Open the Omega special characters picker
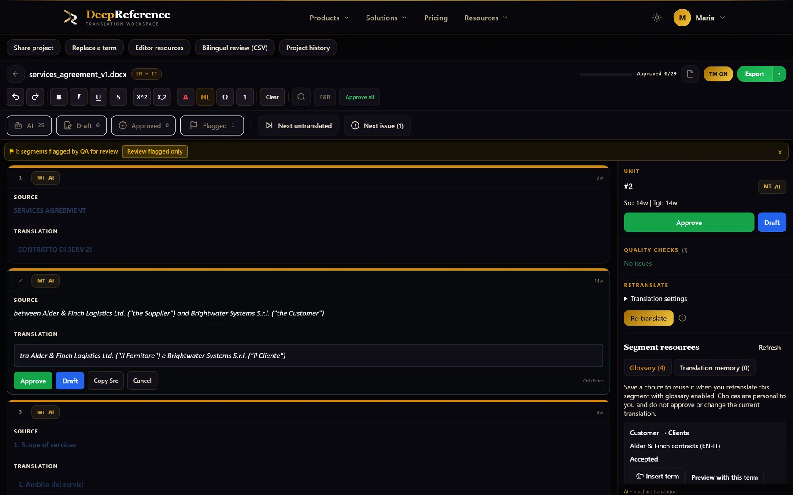Image resolution: width=793 pixels, height=495 pixels. 225,97
